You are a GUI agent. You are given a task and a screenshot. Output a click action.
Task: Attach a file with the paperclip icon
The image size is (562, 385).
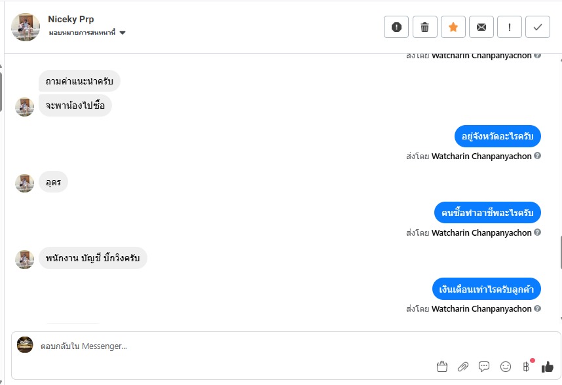[463, 367]
